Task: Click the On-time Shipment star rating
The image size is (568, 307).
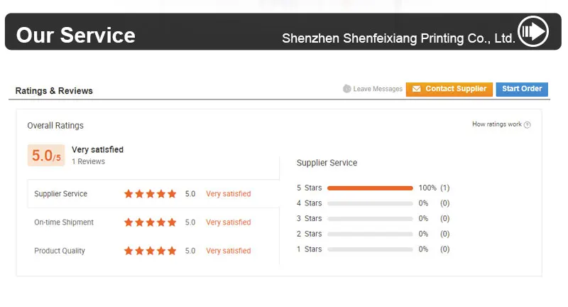Action: [x=151, y=222]
